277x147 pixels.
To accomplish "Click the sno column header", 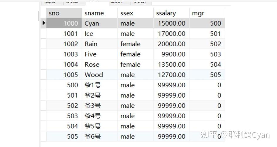I will 64,13.
